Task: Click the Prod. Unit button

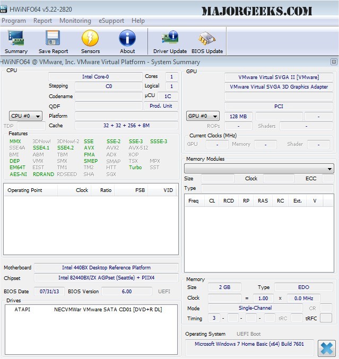Action: [x=161, y=106]
